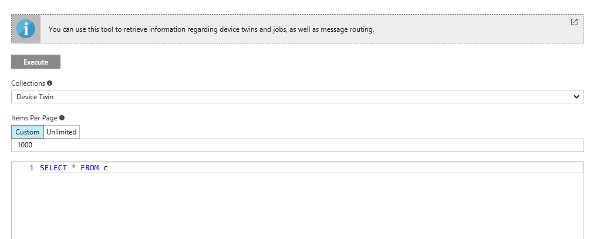Click the Items Per Page label
This screenshot has height=239, width=590.
coord(34,117)
